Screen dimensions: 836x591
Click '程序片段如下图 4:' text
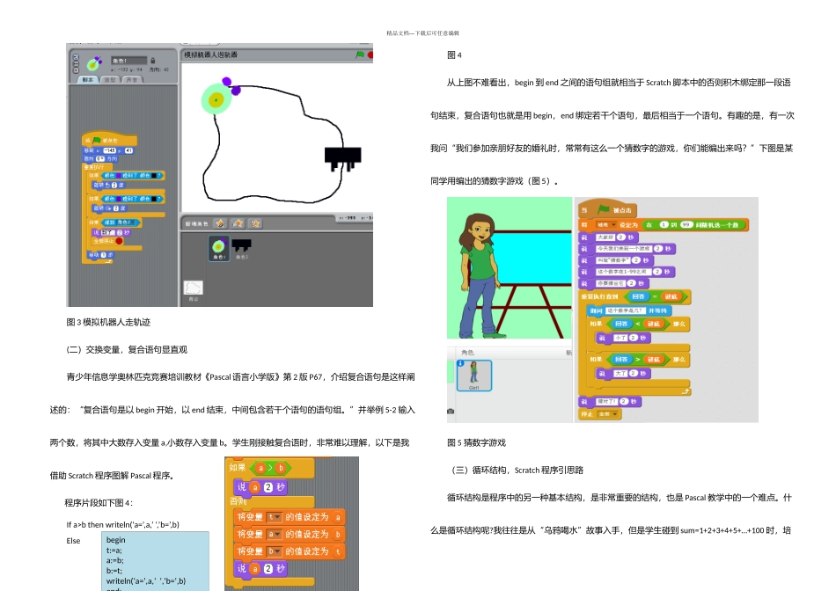[99, 502]
